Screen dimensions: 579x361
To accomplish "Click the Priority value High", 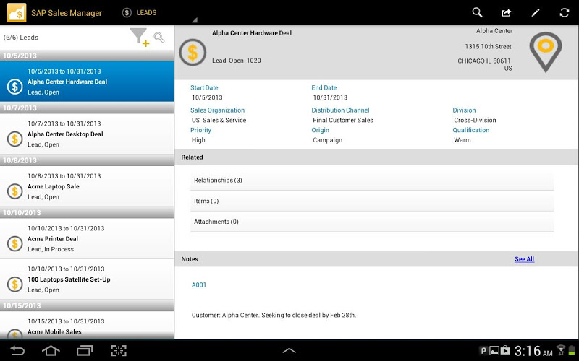I will tap(198, 140).
